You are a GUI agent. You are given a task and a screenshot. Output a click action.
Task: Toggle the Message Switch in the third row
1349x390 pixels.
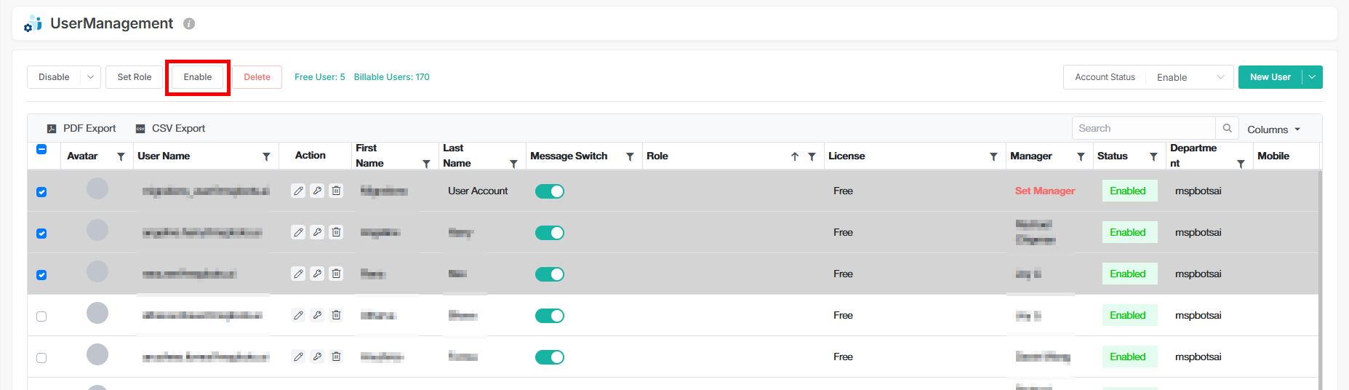pyautogui.click(x=550, y=274)
